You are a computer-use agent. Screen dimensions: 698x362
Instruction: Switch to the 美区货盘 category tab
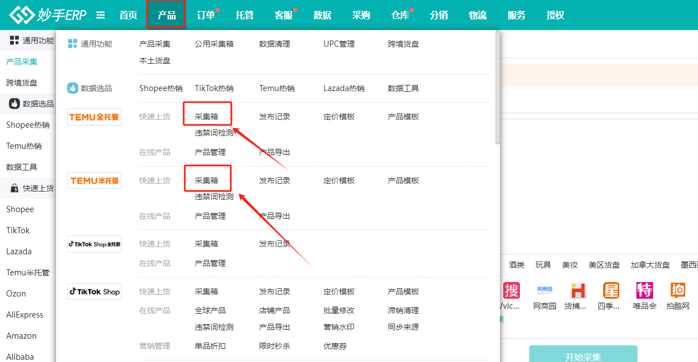click(604, 265)
